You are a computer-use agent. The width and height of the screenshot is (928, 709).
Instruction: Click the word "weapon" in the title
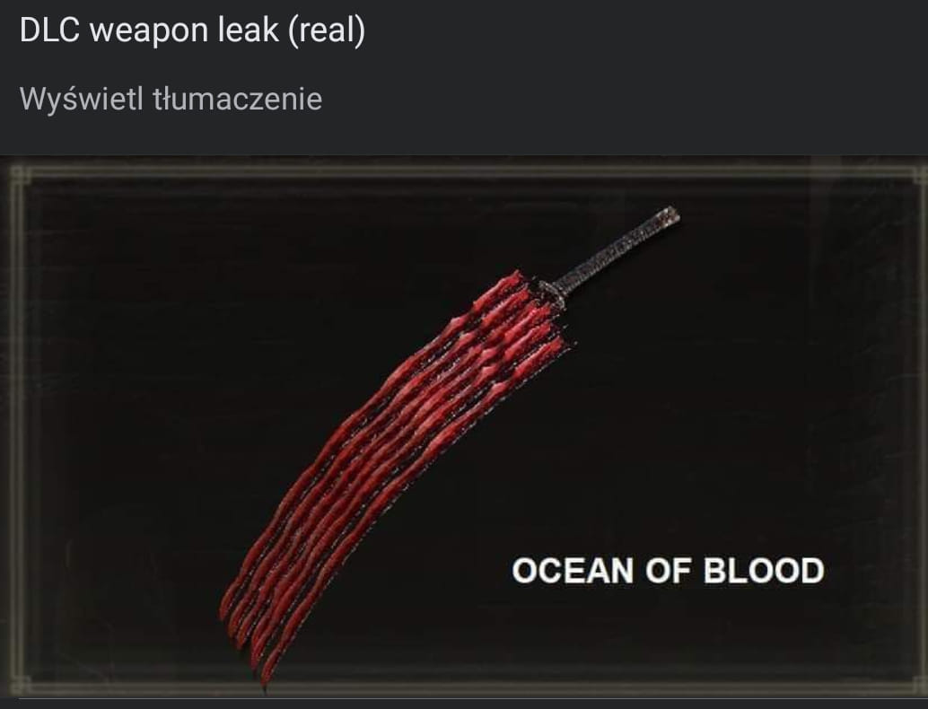149,32
